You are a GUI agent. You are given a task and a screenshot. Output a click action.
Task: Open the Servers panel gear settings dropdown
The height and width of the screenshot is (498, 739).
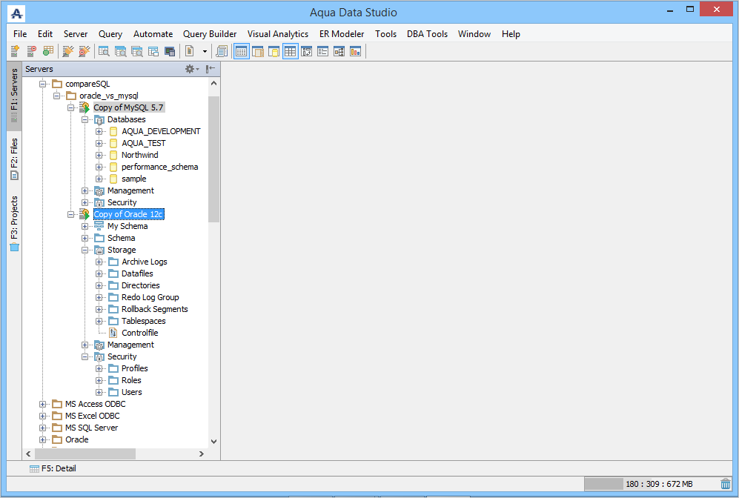coord(192,69)
